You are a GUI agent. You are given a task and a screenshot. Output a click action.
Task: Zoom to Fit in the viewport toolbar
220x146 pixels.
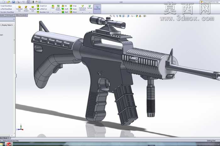click(x=111, y=16)
